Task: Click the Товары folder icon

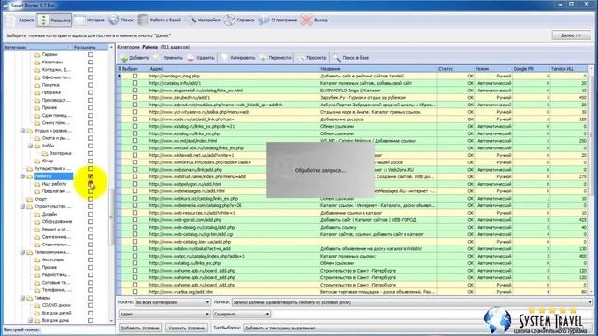Action: (29, 298)
